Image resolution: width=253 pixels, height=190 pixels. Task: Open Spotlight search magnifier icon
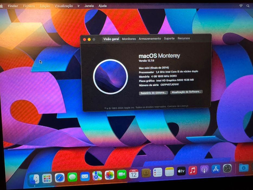[x=248, y=6]
